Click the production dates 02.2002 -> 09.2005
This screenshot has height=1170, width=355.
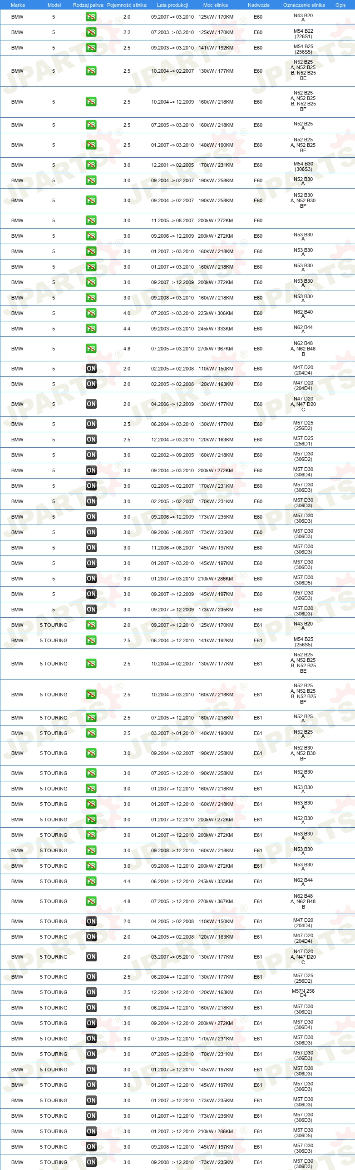pyautogui.click(x=173, y=455)
